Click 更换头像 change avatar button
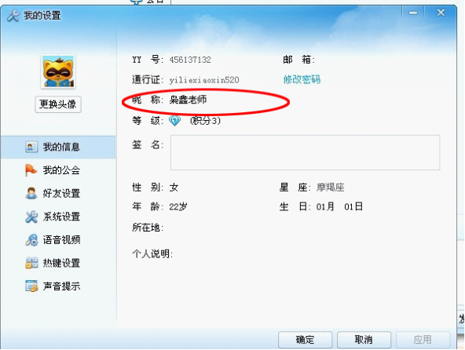The height and width of the screenshot is (350, 465). point(58,104)
